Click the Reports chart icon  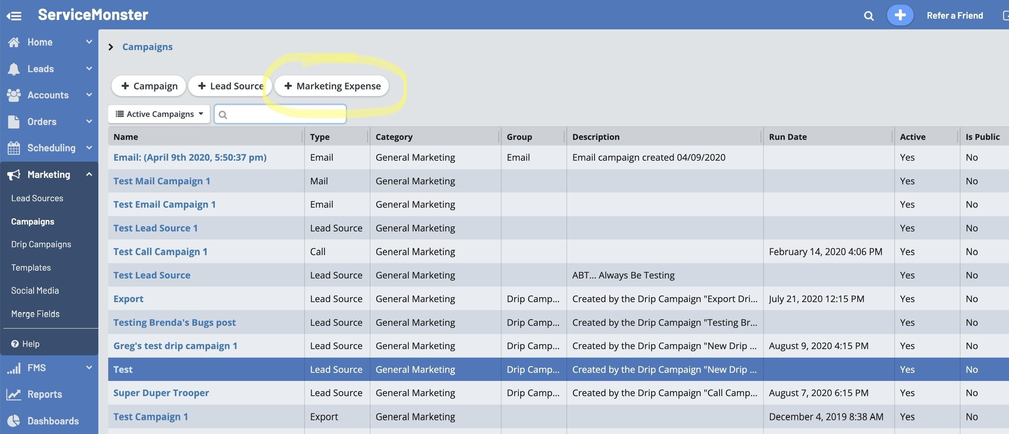pos(14,394)
